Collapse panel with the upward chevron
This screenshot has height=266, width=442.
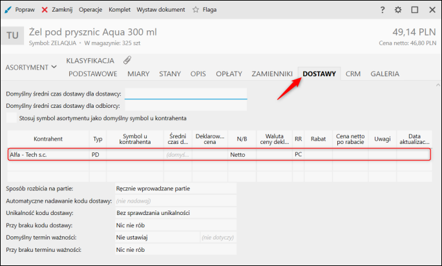438,85
